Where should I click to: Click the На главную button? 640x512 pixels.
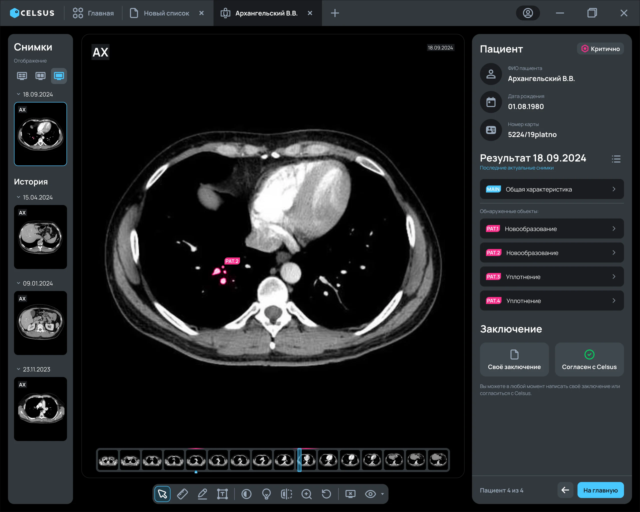600,490
